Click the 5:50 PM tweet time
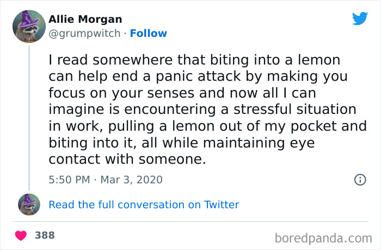This screenshot has width=381, height=250. (69, 180)
